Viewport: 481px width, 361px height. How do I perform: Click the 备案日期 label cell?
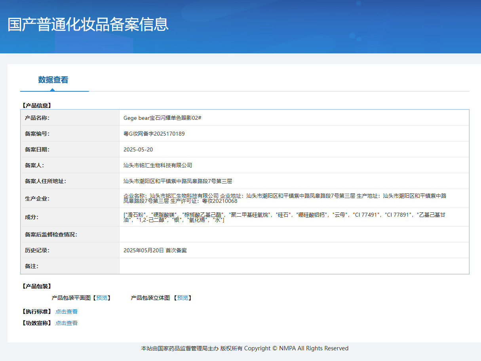70,149
